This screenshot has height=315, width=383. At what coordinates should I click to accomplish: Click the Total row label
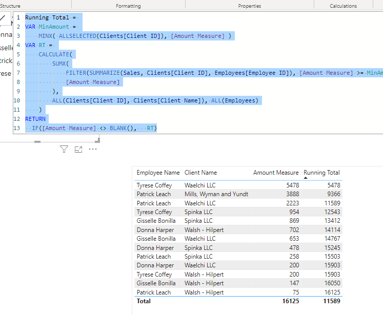[x=144, y=301]
